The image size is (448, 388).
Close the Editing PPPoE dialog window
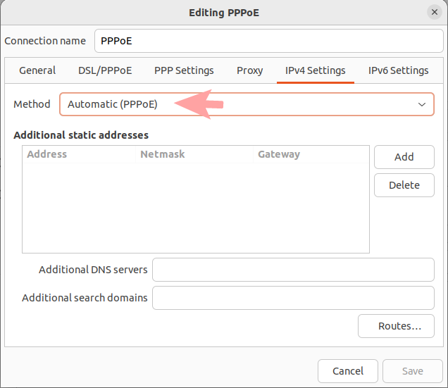click(x=434, y=13)
